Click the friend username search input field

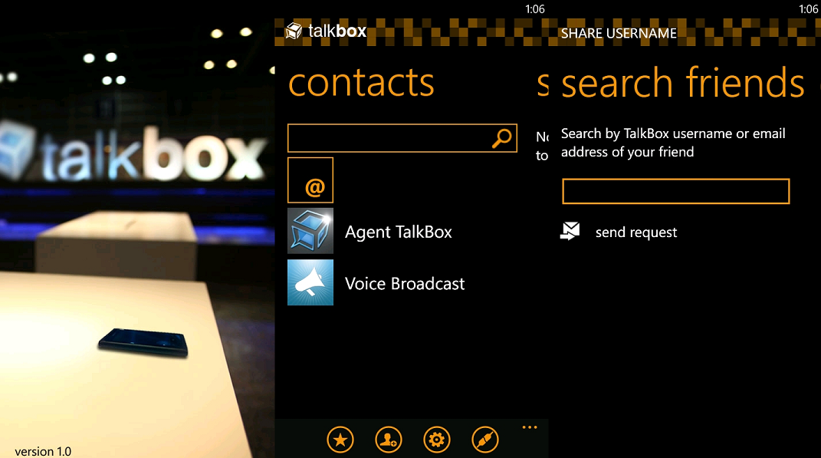click(675, 191)
